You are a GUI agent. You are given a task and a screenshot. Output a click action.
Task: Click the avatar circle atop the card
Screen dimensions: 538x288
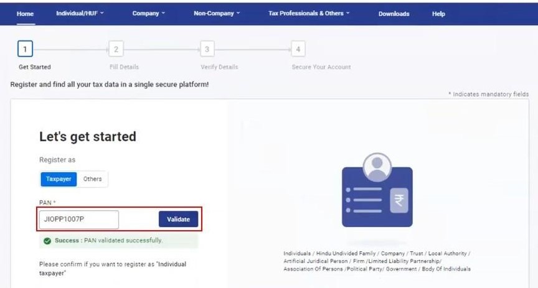[377, 167]
